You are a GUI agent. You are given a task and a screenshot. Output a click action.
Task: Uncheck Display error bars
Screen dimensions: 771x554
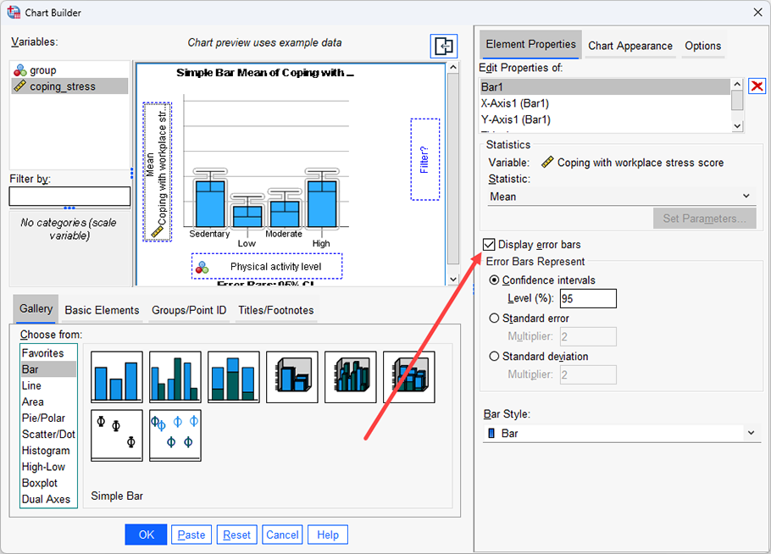[489, 244]
